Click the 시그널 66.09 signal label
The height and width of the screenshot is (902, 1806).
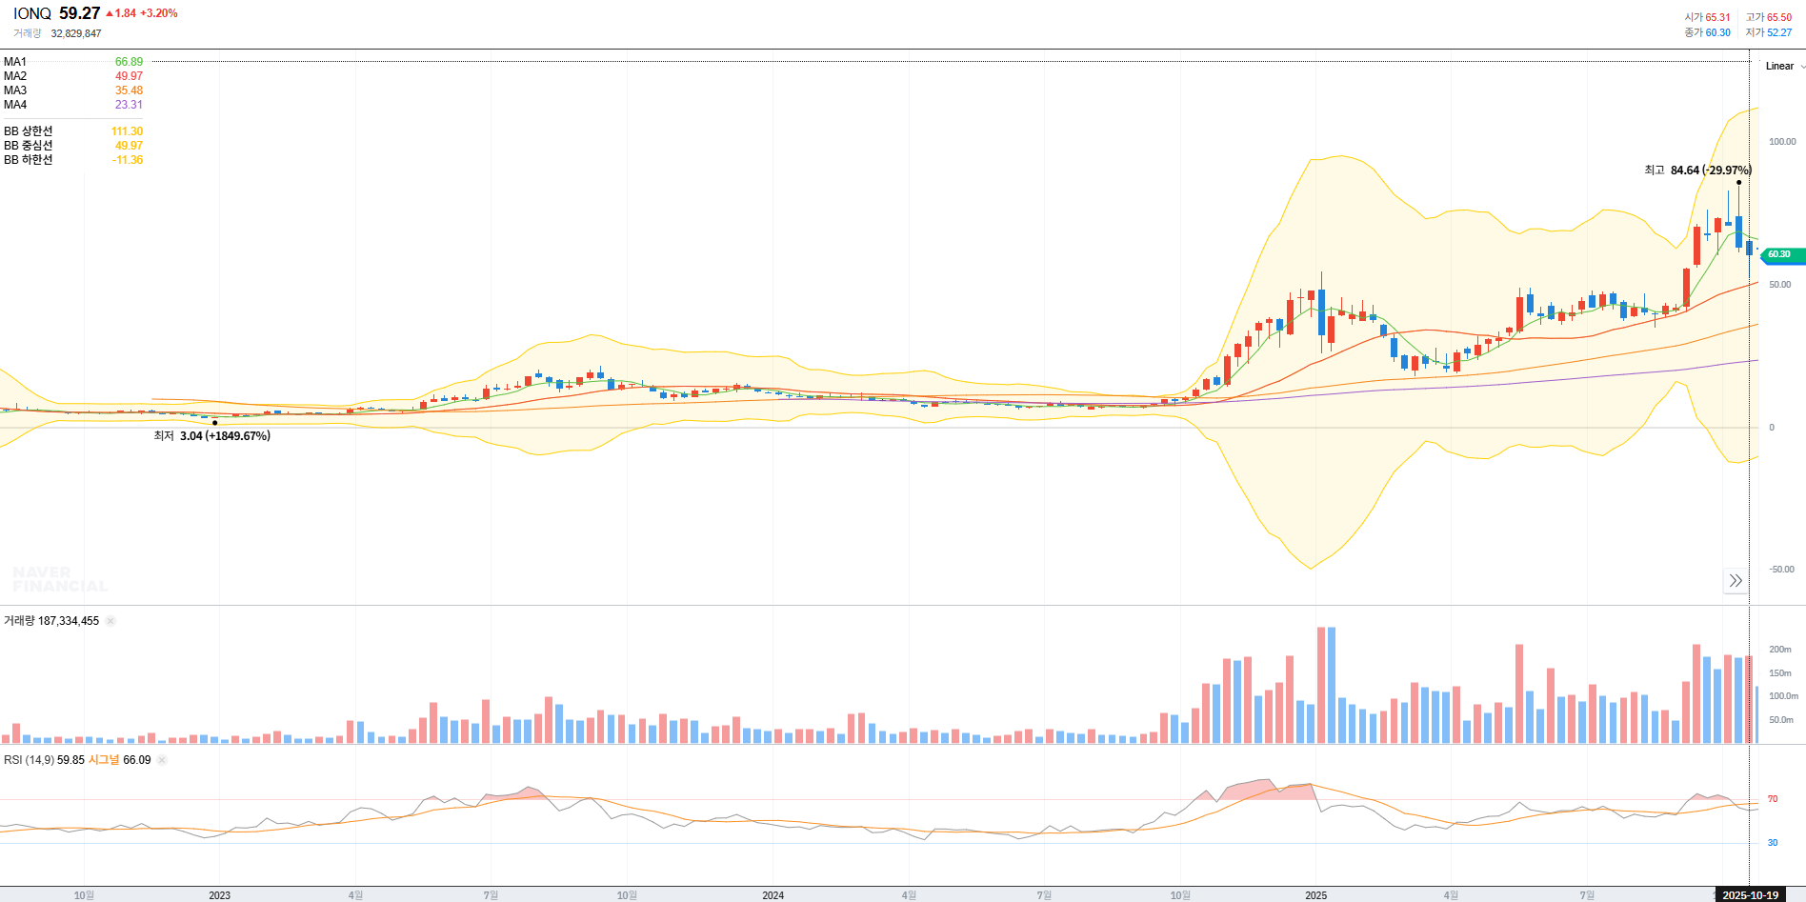point(120,760)
